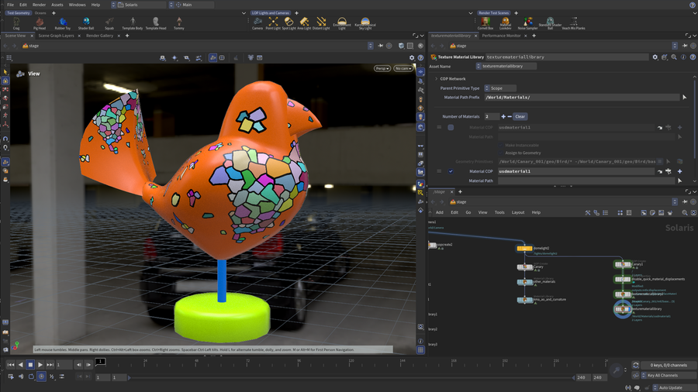This screenshot has height=392, width=698.
Task: Switch to Render Gallery tab
Action: [100, 36]
